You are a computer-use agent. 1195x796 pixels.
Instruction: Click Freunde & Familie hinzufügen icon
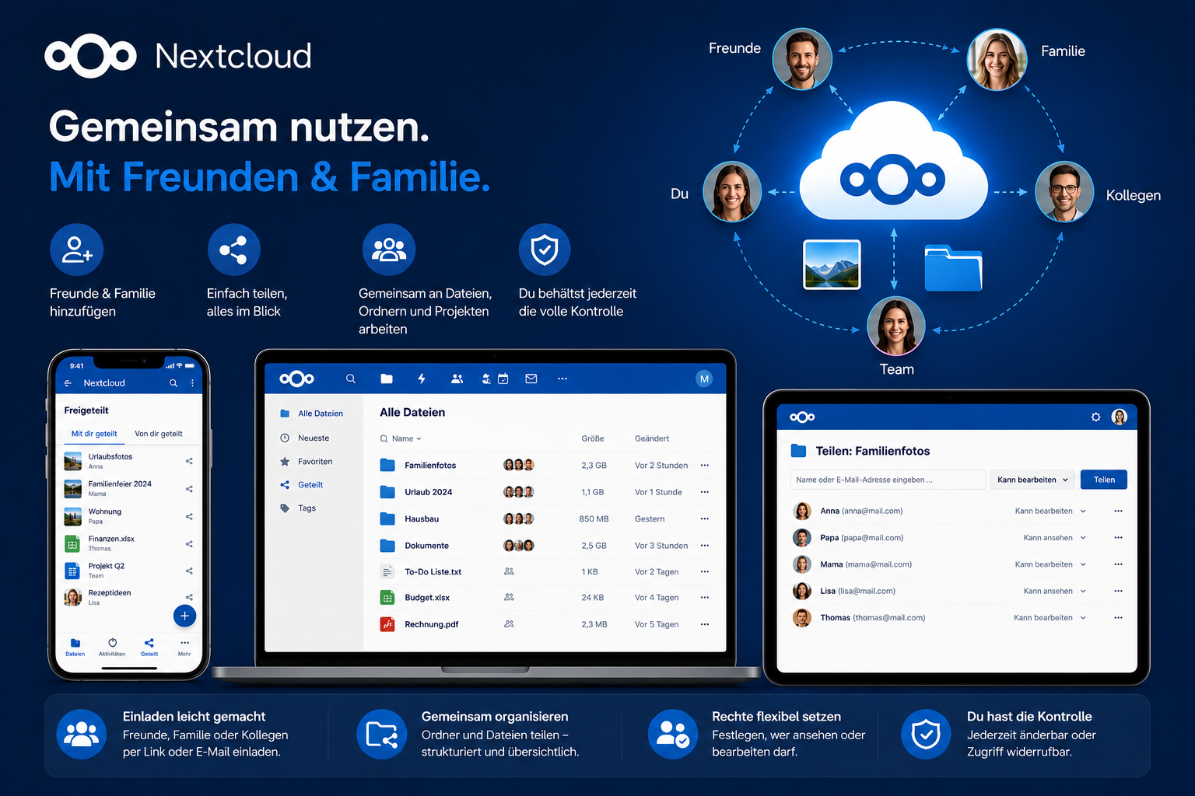[x=77, y=250]
